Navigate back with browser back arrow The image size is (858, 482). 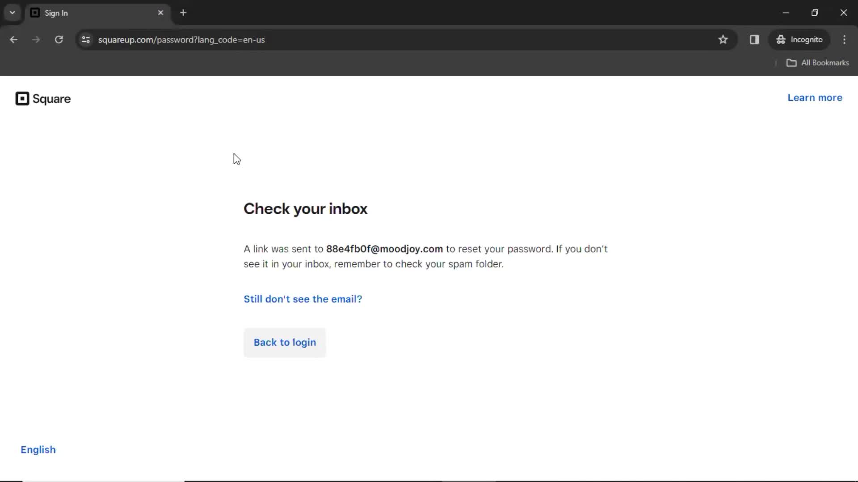coord(13,40)
